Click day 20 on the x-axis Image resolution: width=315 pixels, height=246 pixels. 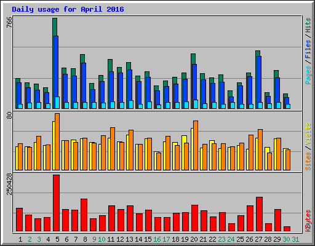coord(194,239)
